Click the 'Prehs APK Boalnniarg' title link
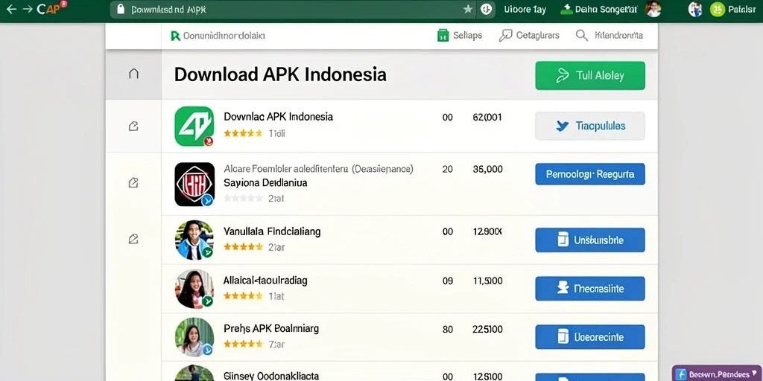The height and width of the screenshot is (381, 763). pos(271,328)
